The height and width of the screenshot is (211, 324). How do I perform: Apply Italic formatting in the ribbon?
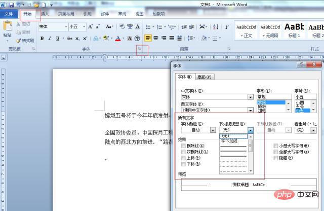50,38
